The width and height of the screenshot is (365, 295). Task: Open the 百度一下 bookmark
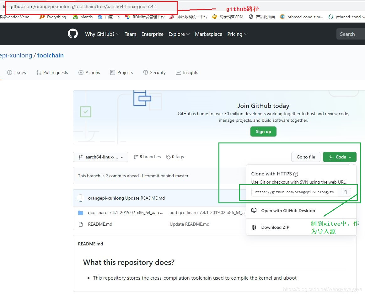109,17
